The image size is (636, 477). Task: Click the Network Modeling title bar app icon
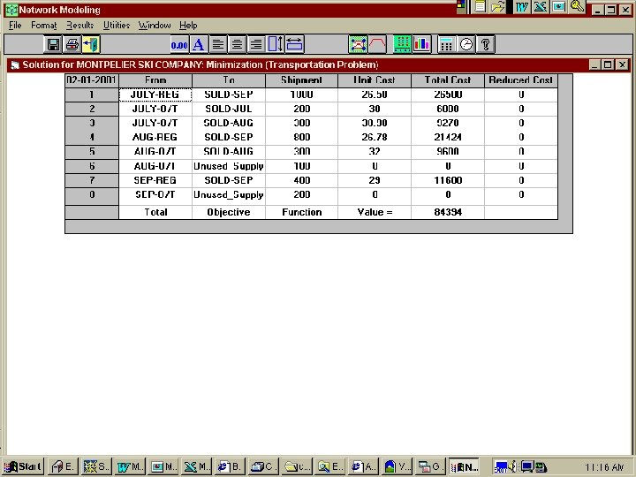(x=11, y=10)
